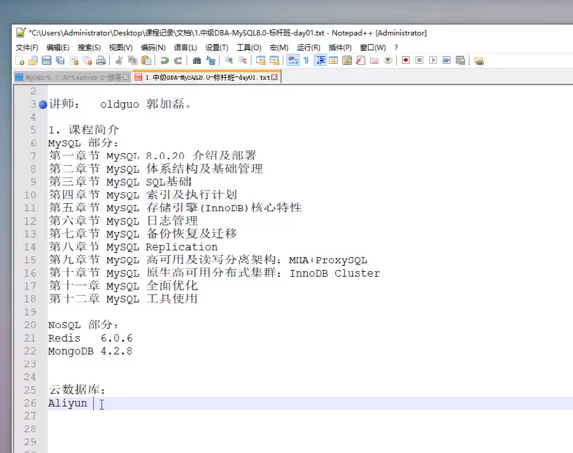Image resolution: width=573 pixels, height=453 pixels.
Task: Click the text 'Replication' on line 14
Action: pyautogui.click(x=181, y=247)
